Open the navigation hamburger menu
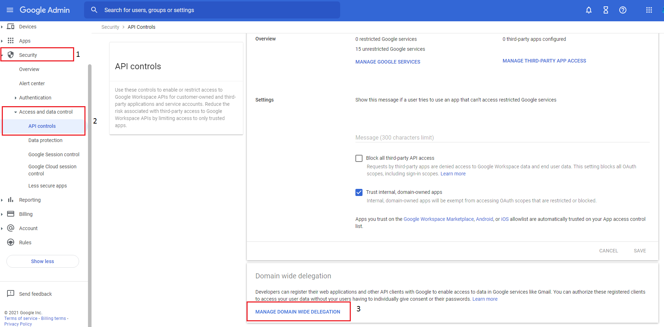Image resolution: width=664 pixels, height=327 pixels. [10, 10]
